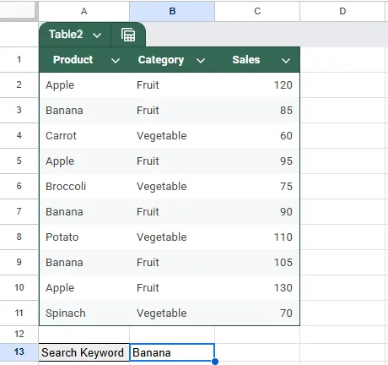Click the Table2 table name label

click(66, 35)
